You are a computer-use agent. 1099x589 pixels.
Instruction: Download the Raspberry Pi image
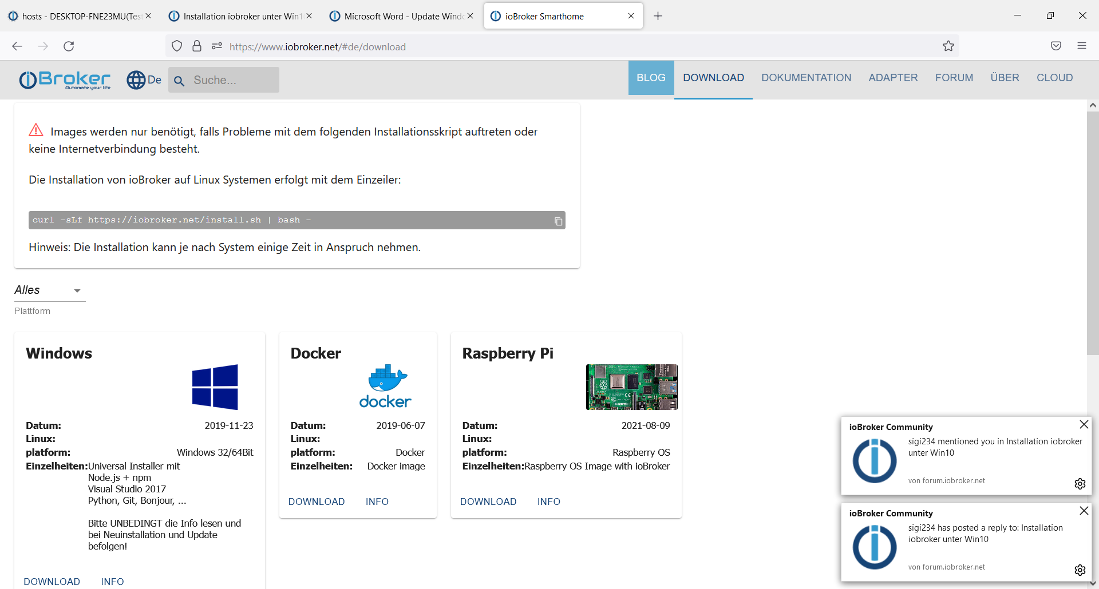coord(488,502)
